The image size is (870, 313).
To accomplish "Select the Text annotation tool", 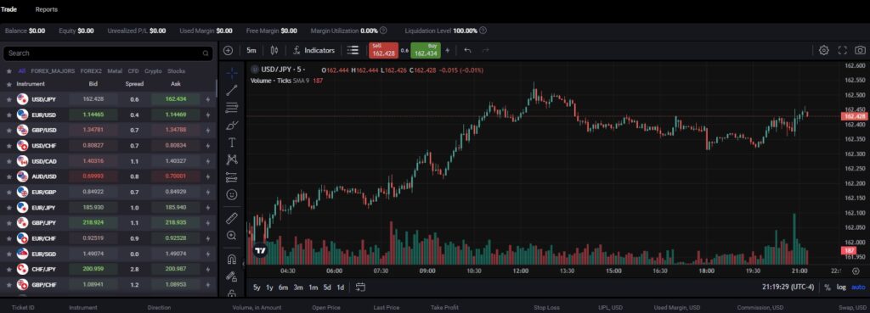I will (x=232, y=143).
